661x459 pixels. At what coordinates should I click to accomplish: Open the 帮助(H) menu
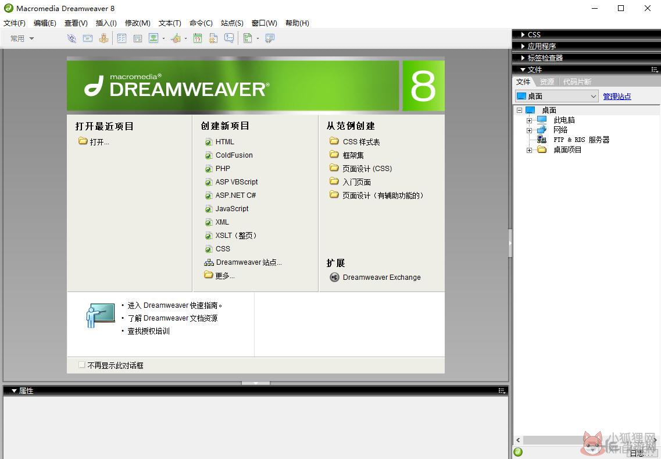pos(297,23)
